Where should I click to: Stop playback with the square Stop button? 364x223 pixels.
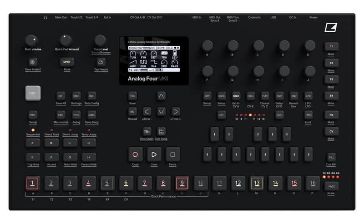[x=172, y=154]
